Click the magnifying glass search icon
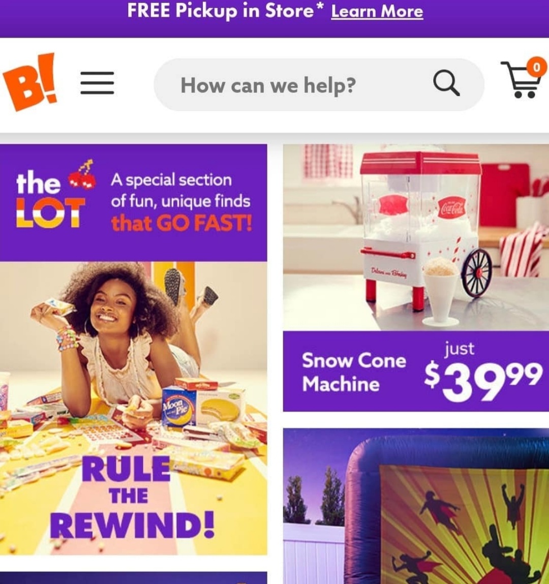 tap(446, 83)
